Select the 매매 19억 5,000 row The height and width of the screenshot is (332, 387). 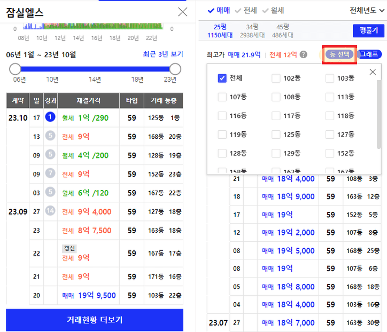pyautogui.click(x=306, y=251)
